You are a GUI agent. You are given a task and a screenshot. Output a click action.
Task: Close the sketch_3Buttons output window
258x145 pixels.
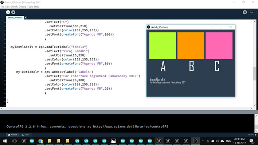click(231, 27)
